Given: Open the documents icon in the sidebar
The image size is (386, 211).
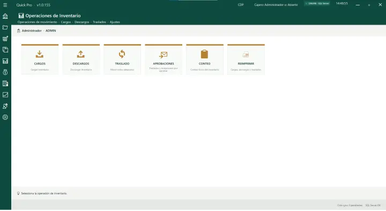Looking at the screenshot, I should (5, 50).
